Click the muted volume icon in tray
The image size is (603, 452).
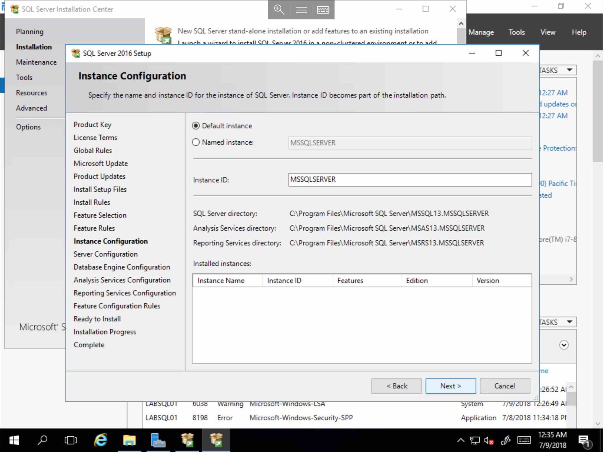[489, 441]
